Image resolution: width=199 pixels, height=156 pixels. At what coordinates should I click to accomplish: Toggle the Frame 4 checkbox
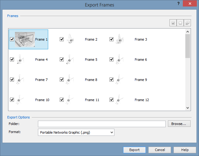(x=12, y=59)
